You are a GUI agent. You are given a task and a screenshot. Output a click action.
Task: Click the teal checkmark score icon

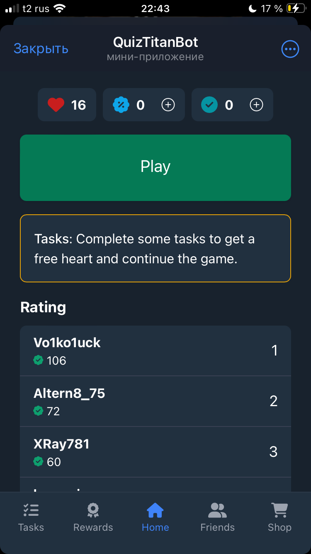pos(209,105)
